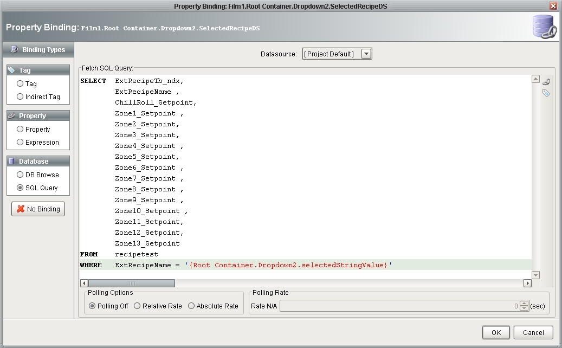Image resolution: width=562 pixels, height=348 pixels.
Task: Click the horizontal scrollbar right arrow
Action: tap(528, 283)
